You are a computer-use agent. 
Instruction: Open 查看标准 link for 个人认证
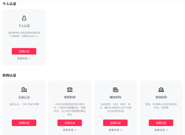coord(24,58)
